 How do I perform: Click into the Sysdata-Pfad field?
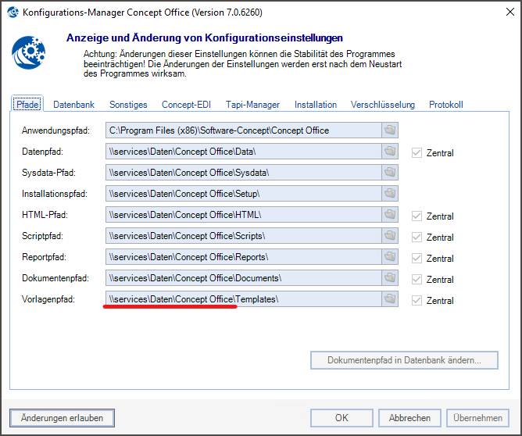click(243, 173)
